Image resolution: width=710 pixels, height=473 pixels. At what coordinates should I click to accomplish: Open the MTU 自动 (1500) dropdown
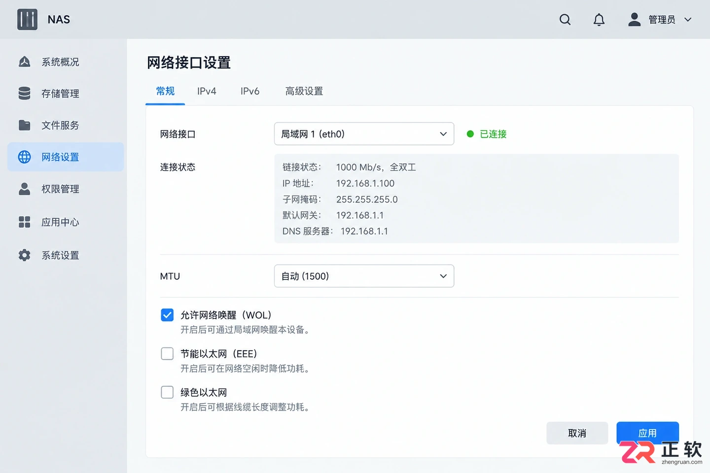[364, 276]
